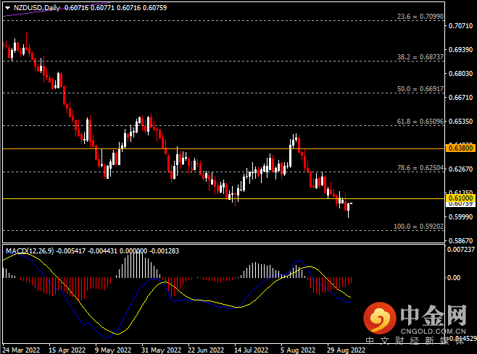
Task: Click the 14 Jul 2022 date label
Action: (250, 347)
